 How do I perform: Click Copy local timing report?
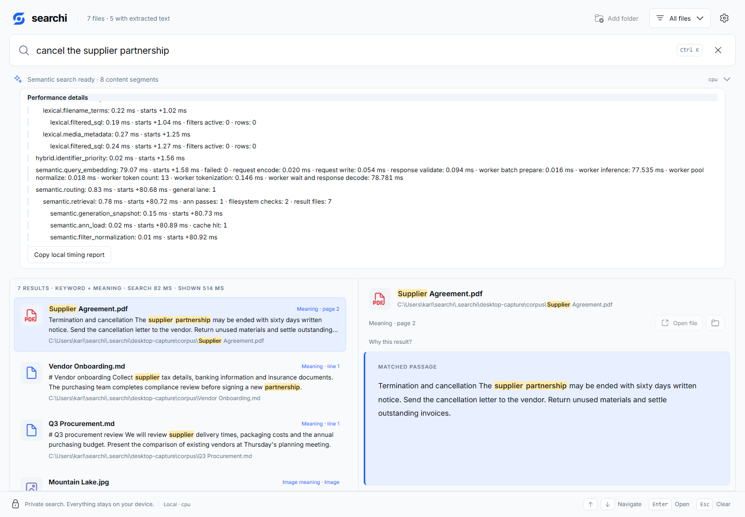[x=69, y=255]
